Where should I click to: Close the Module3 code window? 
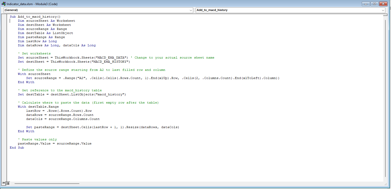click(383, 4)
